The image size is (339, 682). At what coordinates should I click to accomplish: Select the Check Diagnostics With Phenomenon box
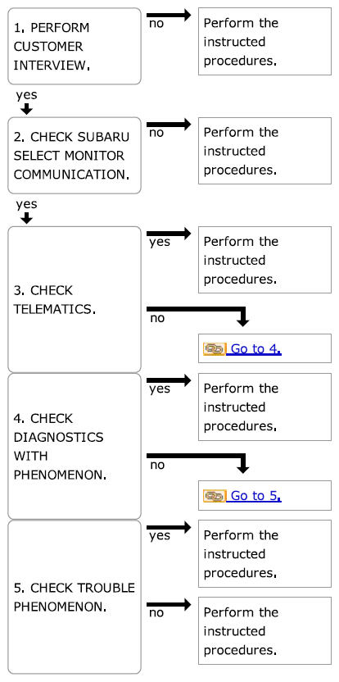click(75, 446)
